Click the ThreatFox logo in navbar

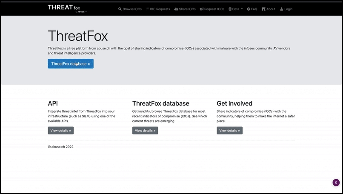coord(67,9)
